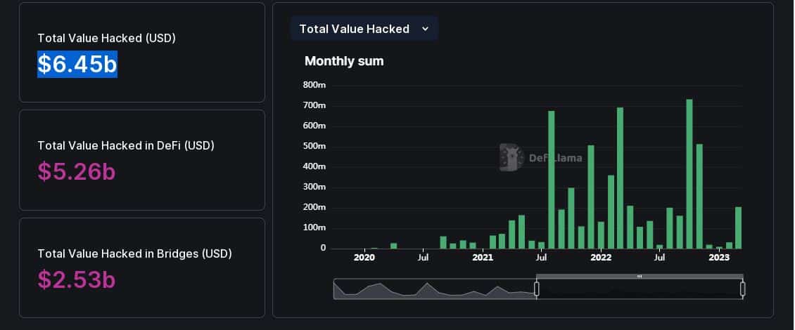
Task: Click the right range slider handle
Action: pyautogui.click(x=742, y=289)
